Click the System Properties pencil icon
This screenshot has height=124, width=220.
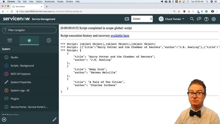pos(6,82)
